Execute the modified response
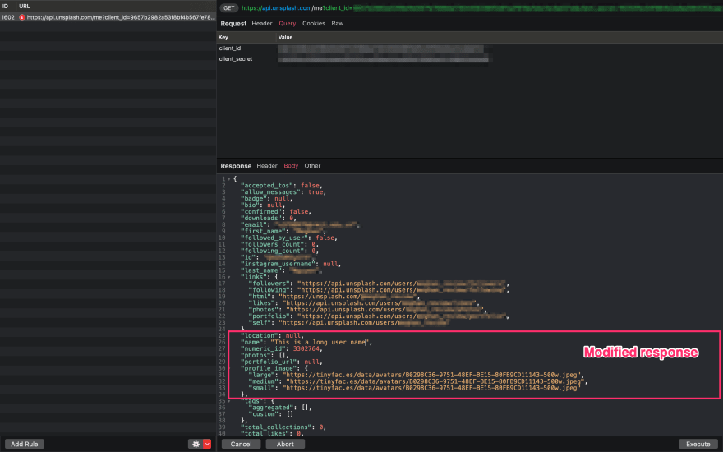 pos(698,444)
